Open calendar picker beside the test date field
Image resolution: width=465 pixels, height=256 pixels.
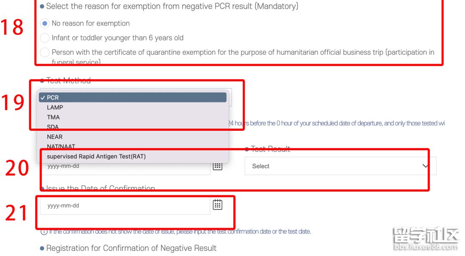click(217, 166)
